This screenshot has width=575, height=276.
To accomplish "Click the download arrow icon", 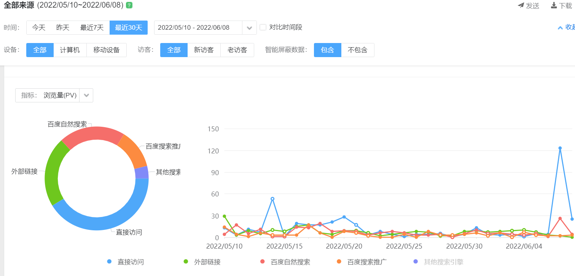I will [554, 5].
